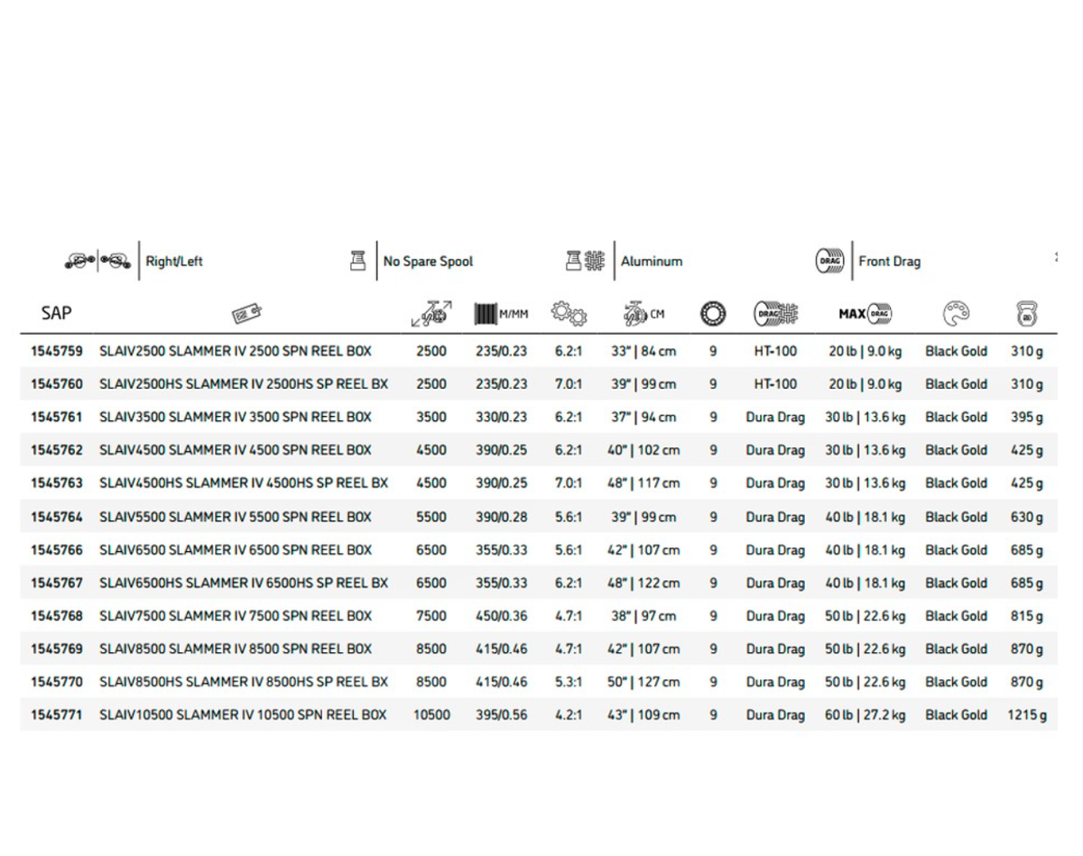The image size is (1083, 856).
Task: Select SLAIV7500 SLAMMER IV 7500 SPN REEL BOX
Action: pos(236,616)
